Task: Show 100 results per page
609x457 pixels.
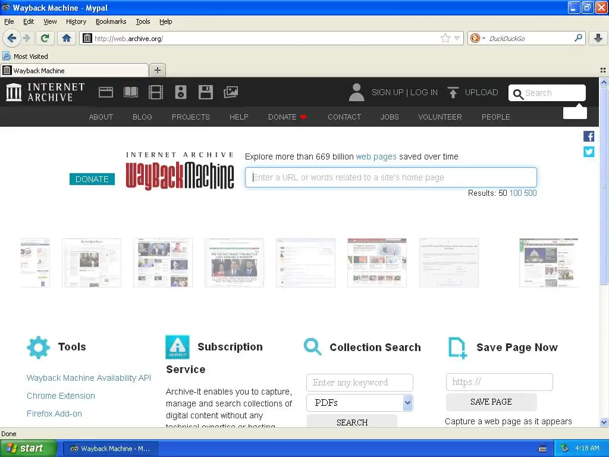Action: point(516,193)
